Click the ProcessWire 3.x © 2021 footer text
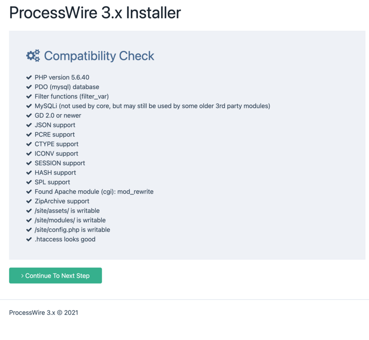The height and width of the screenshot is (340, 369). pos(43,312)
